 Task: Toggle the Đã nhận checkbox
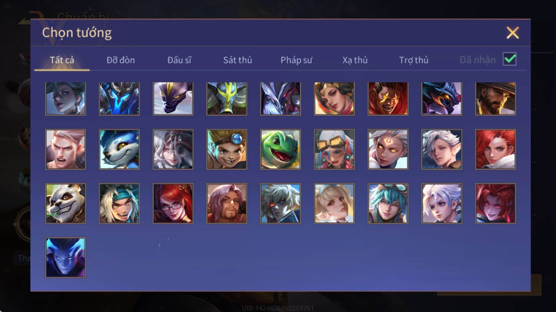coord(509,59)
